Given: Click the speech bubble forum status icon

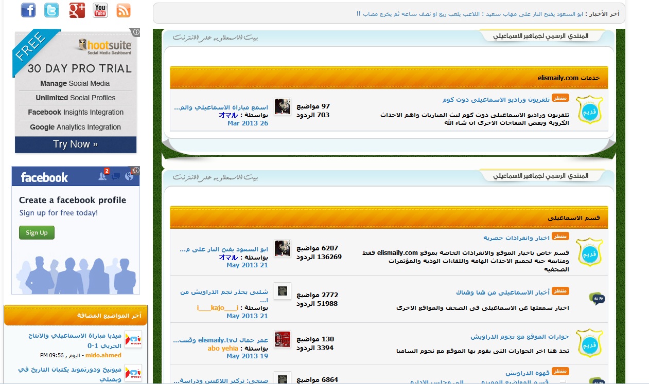Looking at the screenshot, I should [x=597, y=298].
